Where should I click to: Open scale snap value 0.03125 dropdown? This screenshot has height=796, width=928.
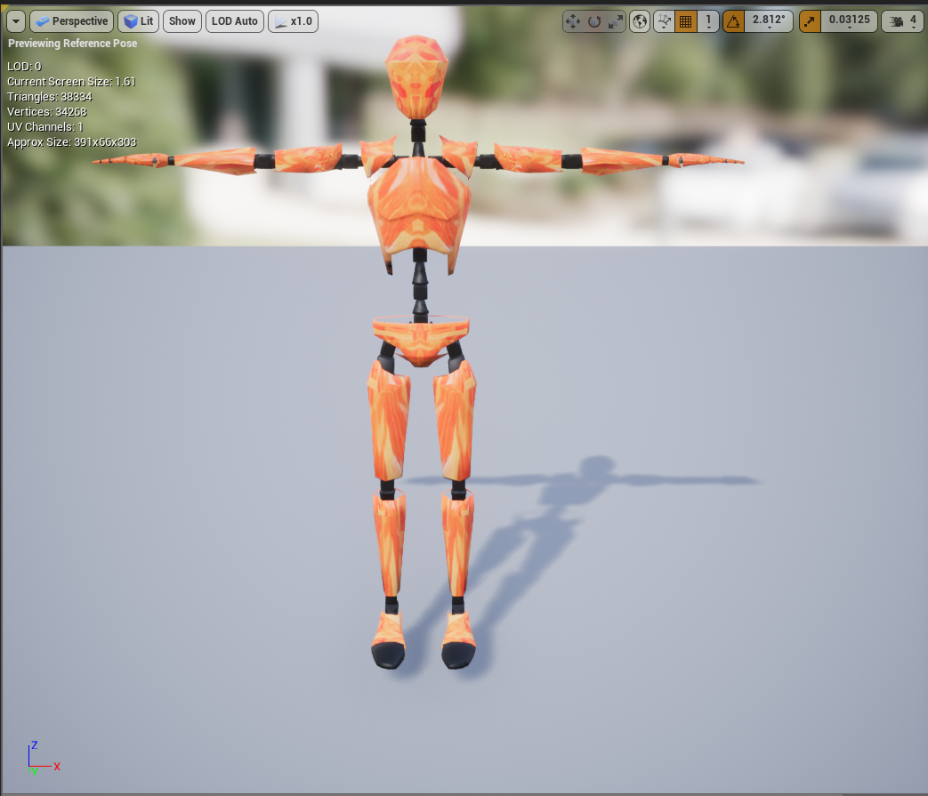pyautogui.click(x=850, y=22)
